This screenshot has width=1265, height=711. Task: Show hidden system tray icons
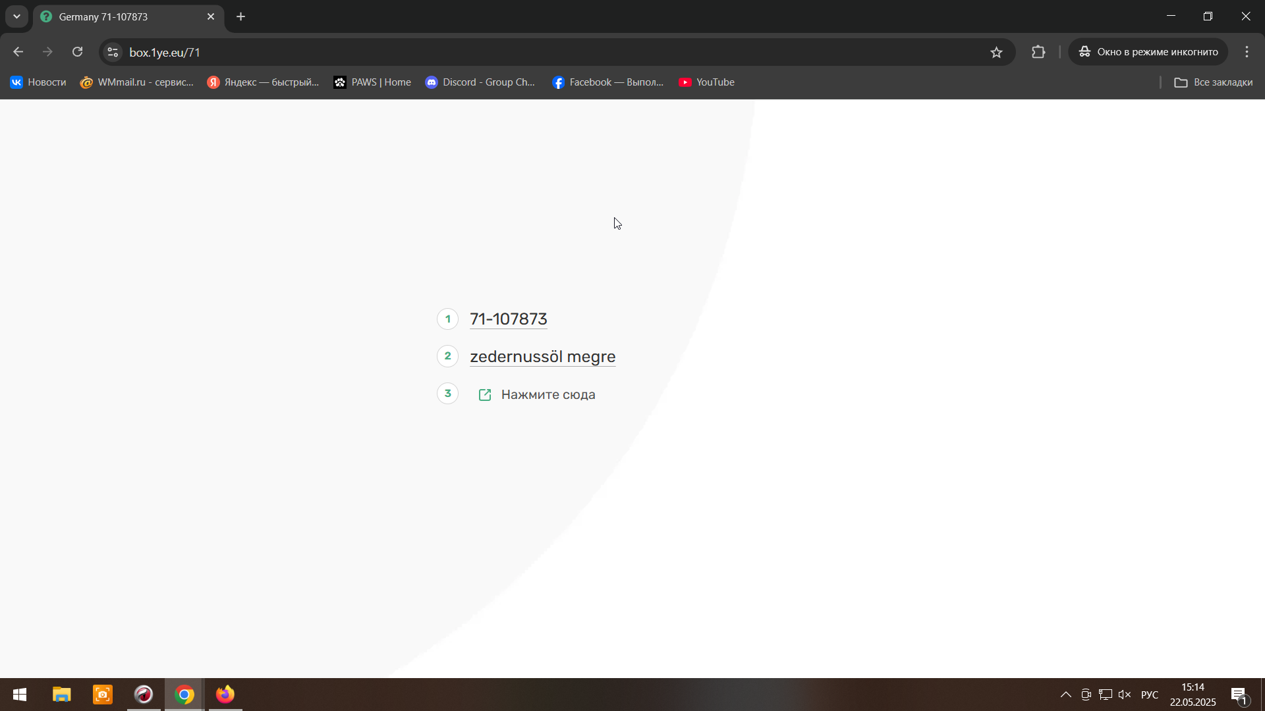1065,695
